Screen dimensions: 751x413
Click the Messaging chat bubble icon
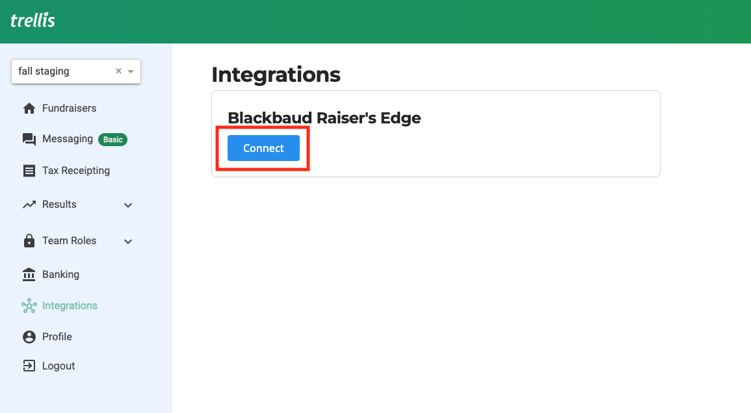pos(30,138)
